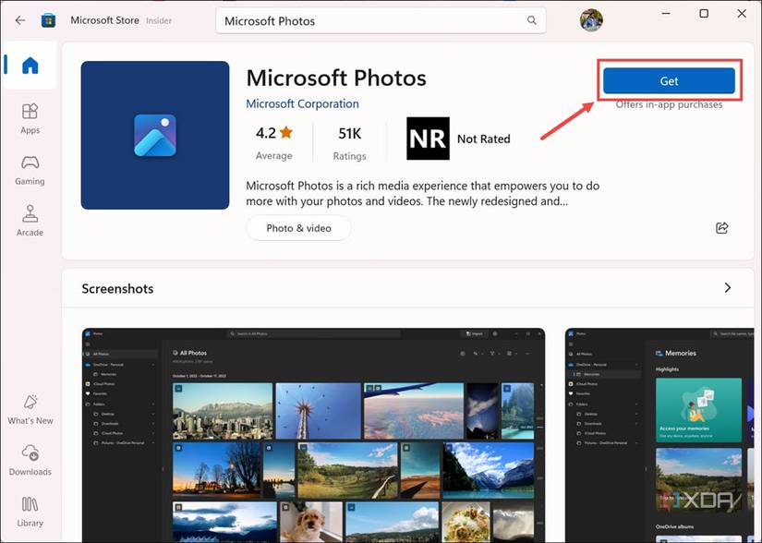Open the user profile avatar
The height and width of the screenshot is (543, 762).
(591, 20)
